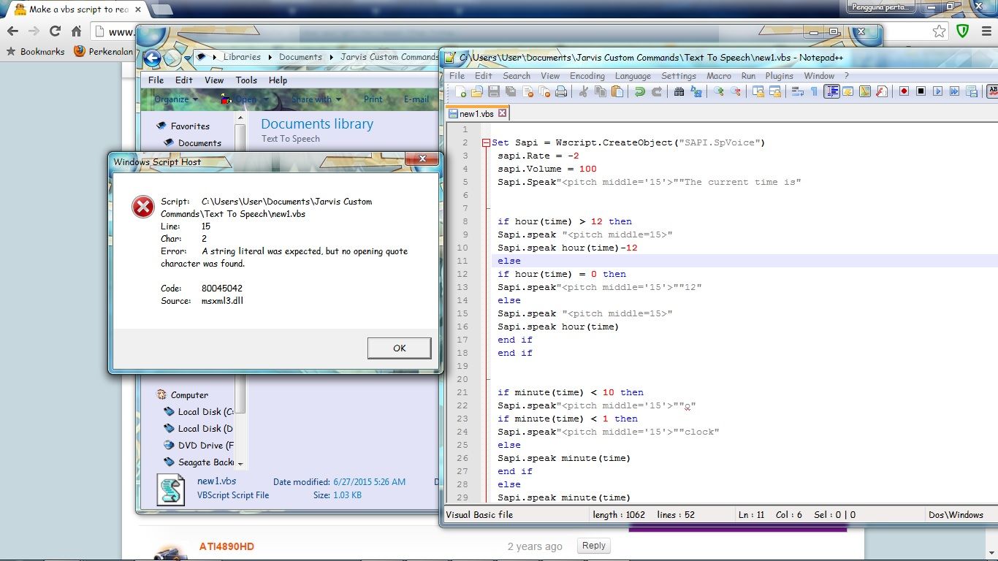Playback recorded macro via toolbar icon

coord(939,91)
